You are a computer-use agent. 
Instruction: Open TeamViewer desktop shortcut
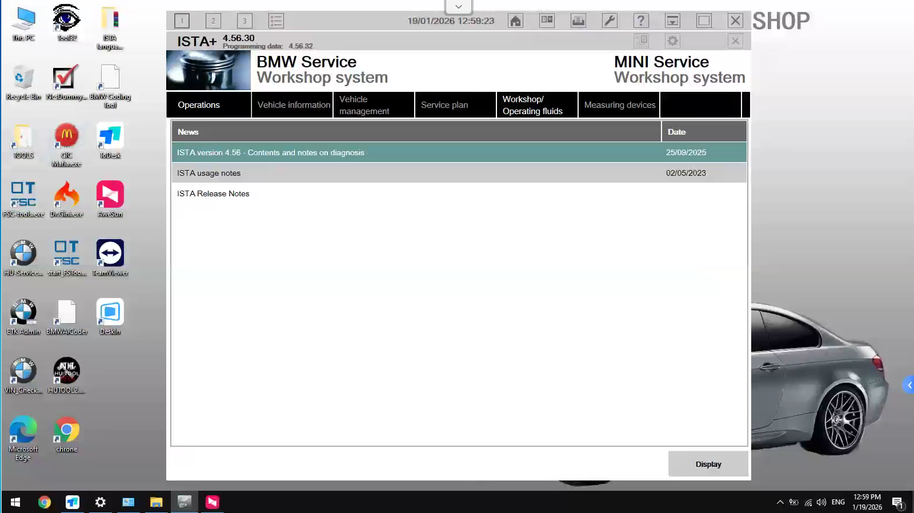coord(110,257)
